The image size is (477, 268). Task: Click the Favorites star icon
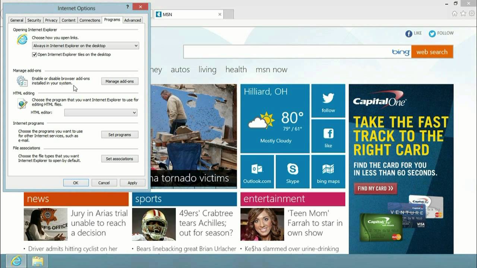(463, 14)
